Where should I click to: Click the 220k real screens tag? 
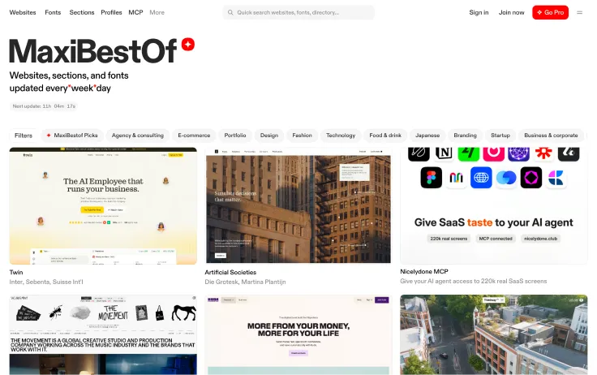pos(449,239)
